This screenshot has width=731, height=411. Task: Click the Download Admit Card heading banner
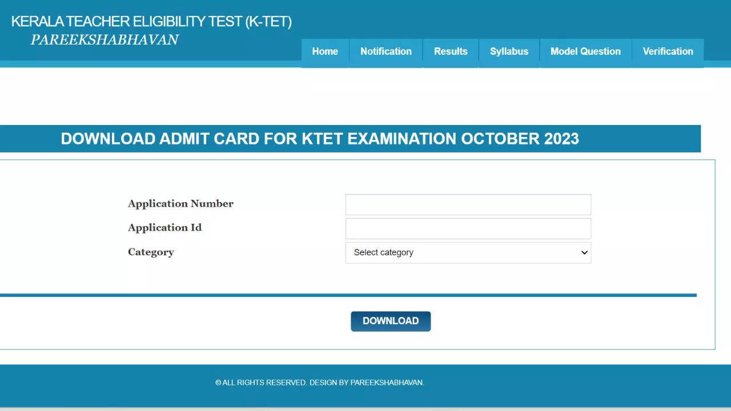pos(320,139)
